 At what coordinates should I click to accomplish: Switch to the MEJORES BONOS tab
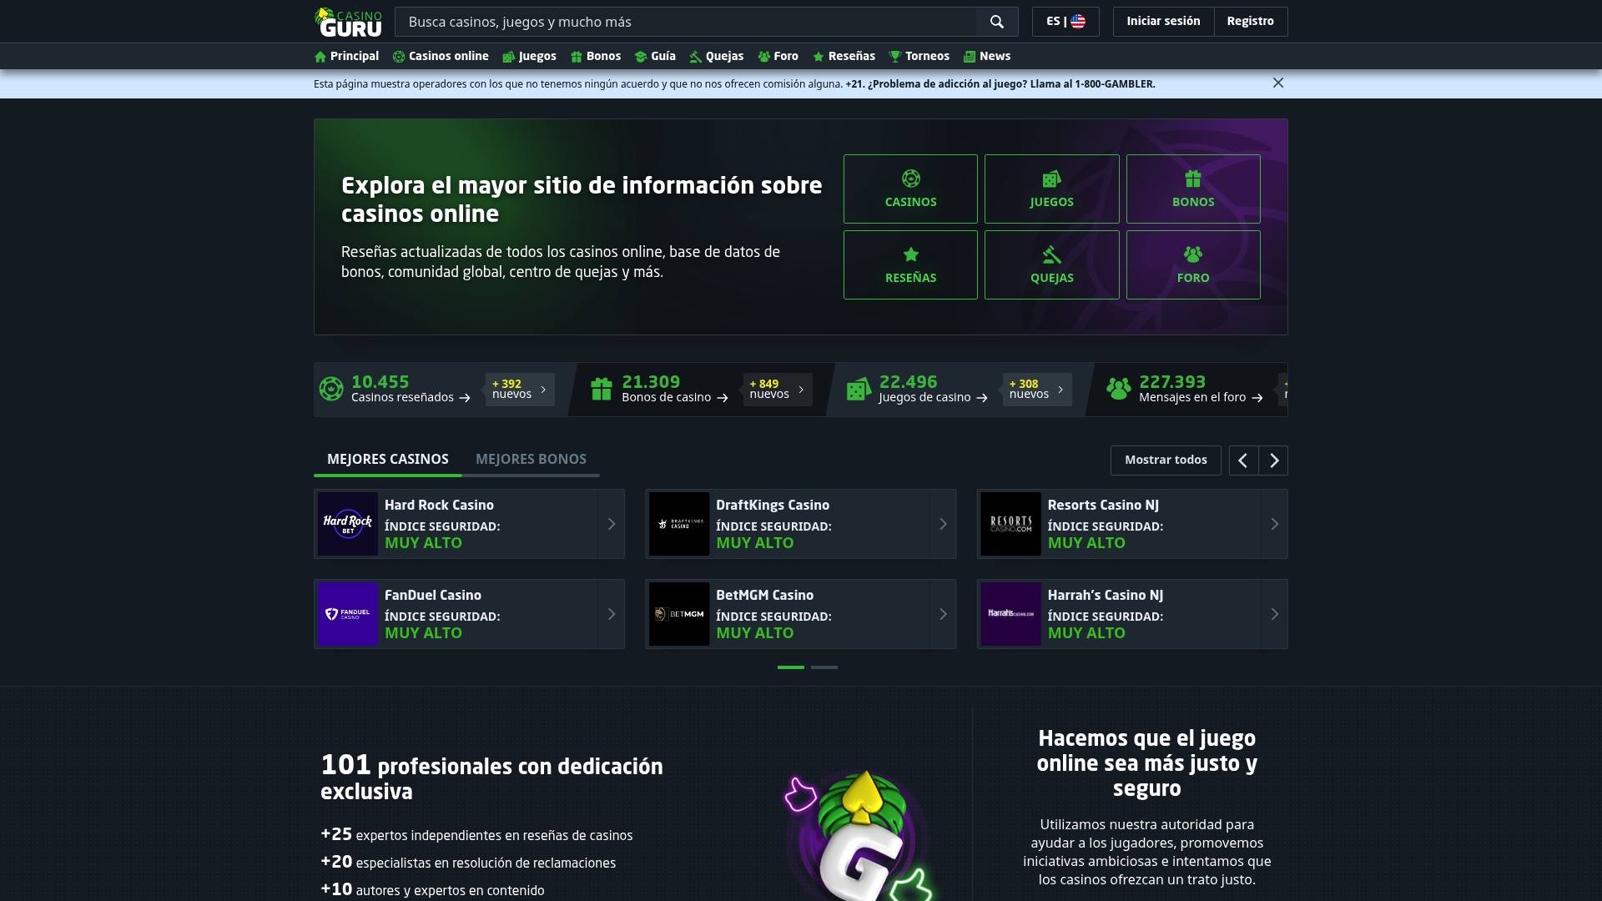click(x=531, y=459)
